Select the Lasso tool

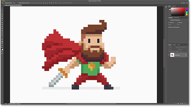click(2, 11)
